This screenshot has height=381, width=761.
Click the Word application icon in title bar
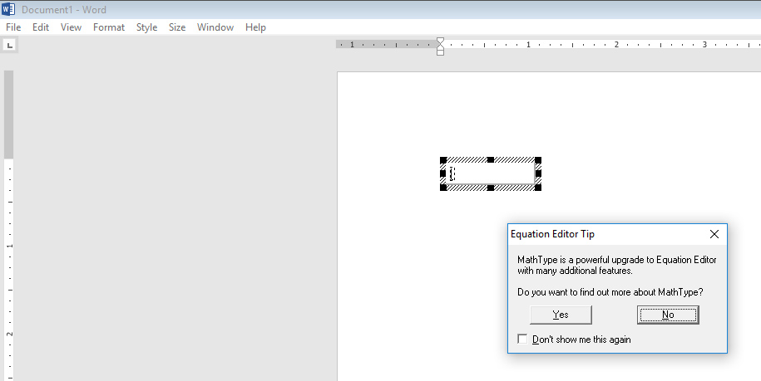[8, 8]
